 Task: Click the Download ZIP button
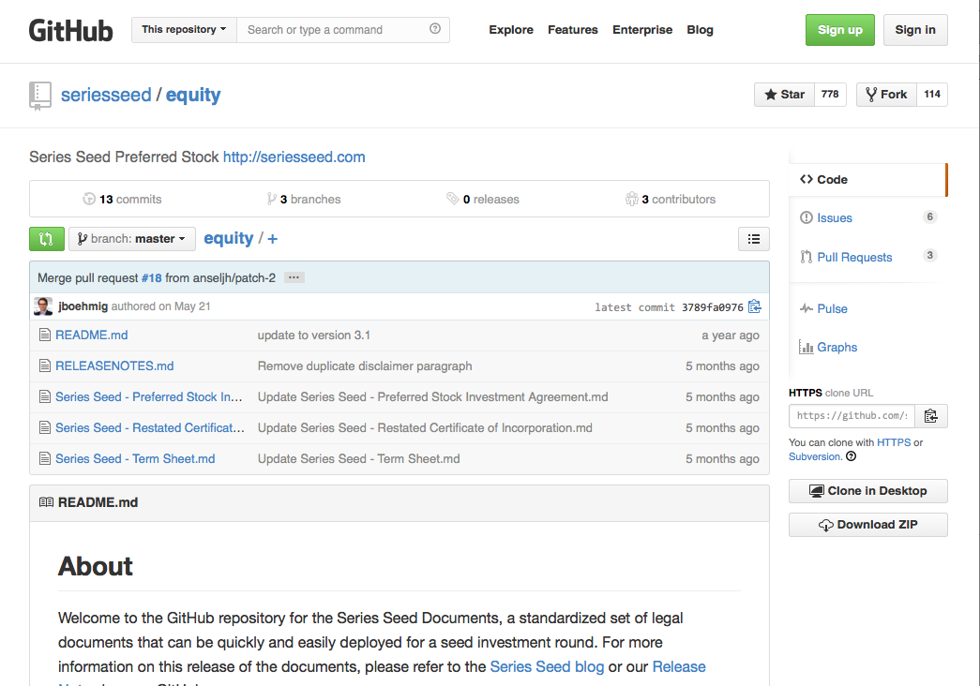coord(867,524)
